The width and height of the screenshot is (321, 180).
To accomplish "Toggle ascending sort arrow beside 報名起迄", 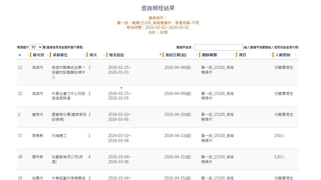I will tap(160, 55).
